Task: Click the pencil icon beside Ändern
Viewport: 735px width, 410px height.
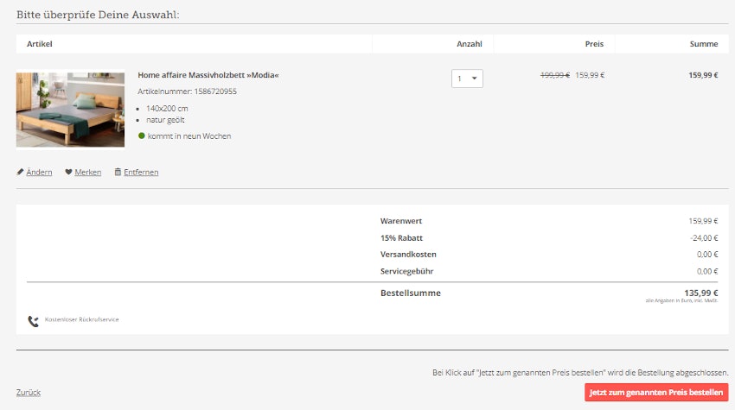Action: point(20,172)
